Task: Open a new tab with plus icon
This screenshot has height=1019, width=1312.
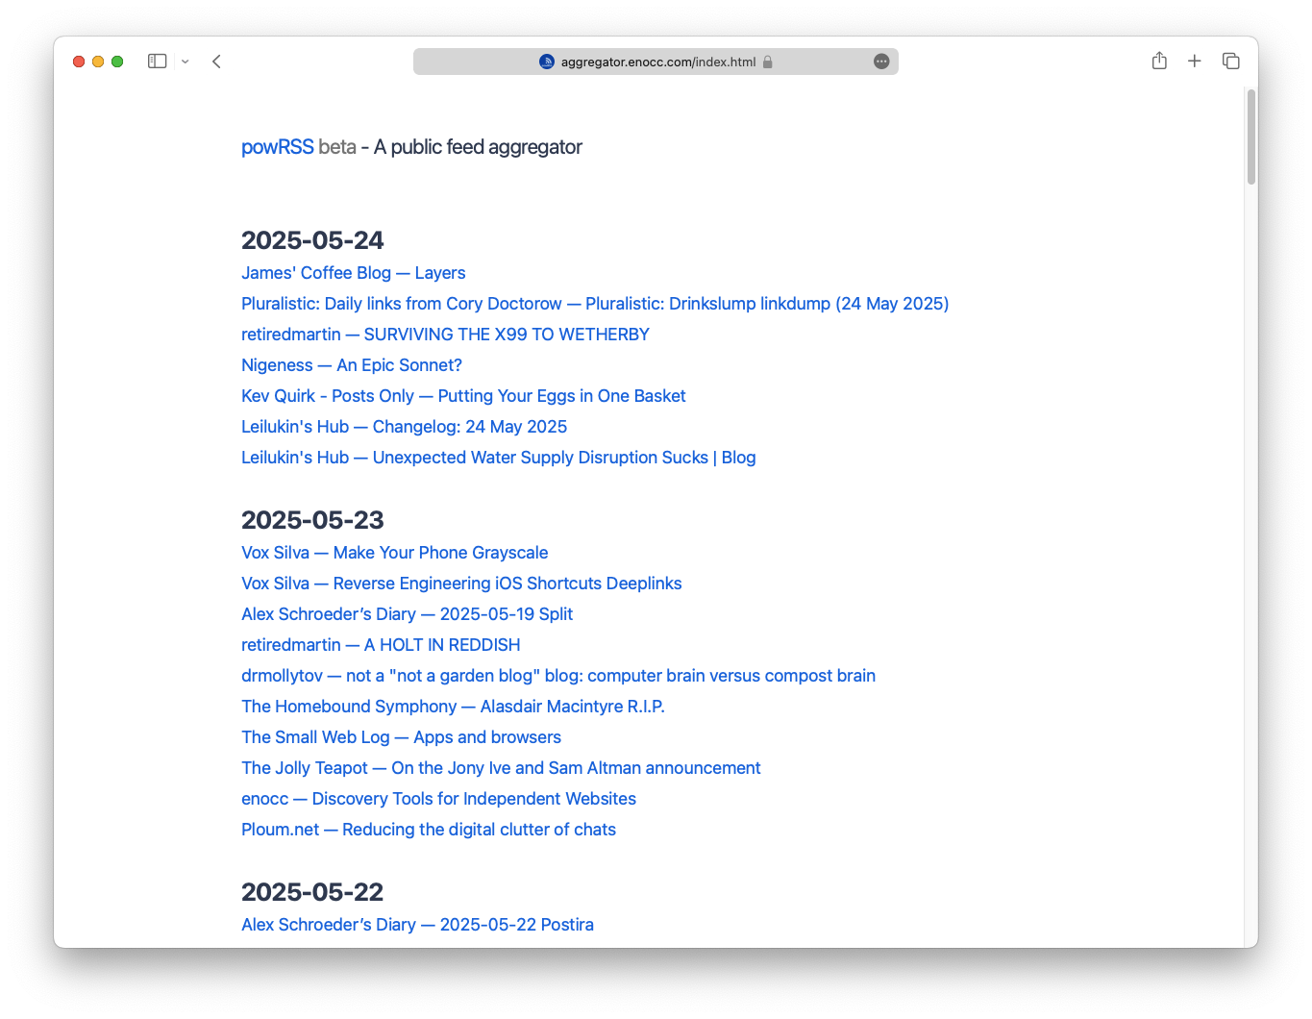Action: point(1194,62)
